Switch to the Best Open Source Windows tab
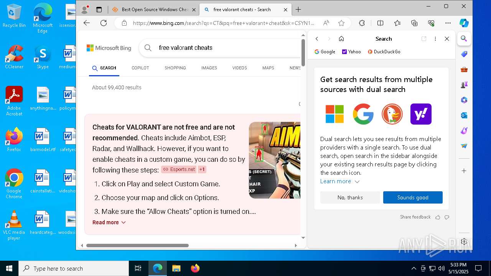Screen dimensions: 491x276 (155, 10)
